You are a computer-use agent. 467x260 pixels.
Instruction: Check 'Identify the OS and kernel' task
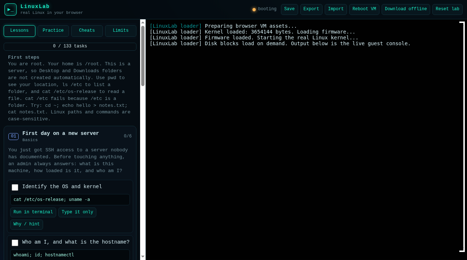tap(15, 187)
